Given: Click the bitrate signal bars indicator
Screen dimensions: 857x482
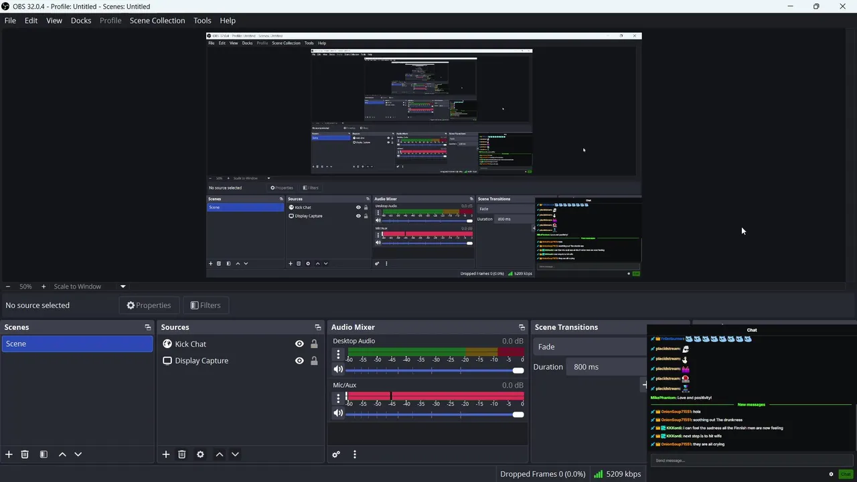Looking at the screenshot, I should click(x=598, y=474).
